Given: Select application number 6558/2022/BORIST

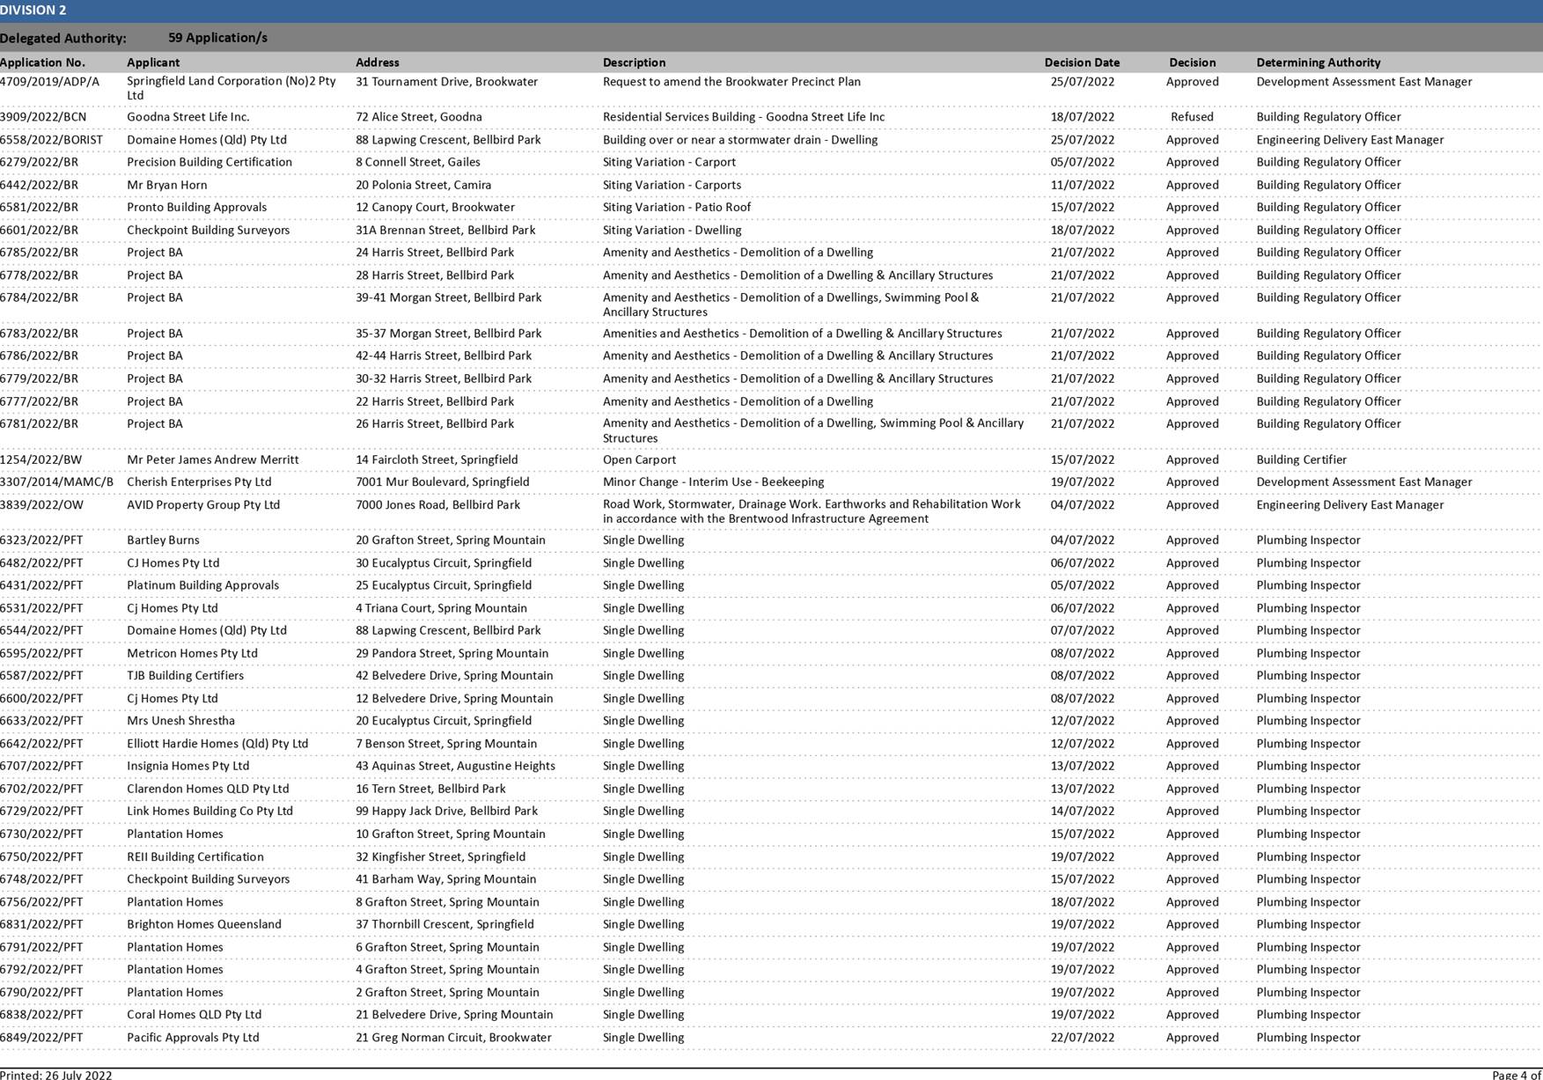Looking at the screenshot, I should pos(51,140).
